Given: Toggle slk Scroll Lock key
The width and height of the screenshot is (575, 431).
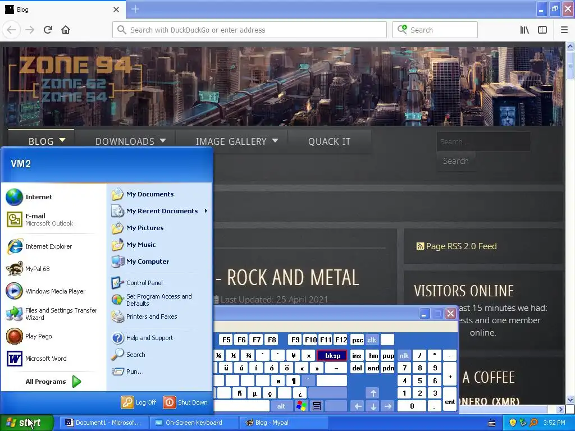Looking at the screenshot, I should point(372,340).
